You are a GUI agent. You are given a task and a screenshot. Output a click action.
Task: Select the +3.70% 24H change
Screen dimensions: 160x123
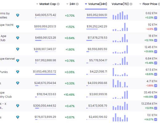pyautogui.click(x=70, y=16)
